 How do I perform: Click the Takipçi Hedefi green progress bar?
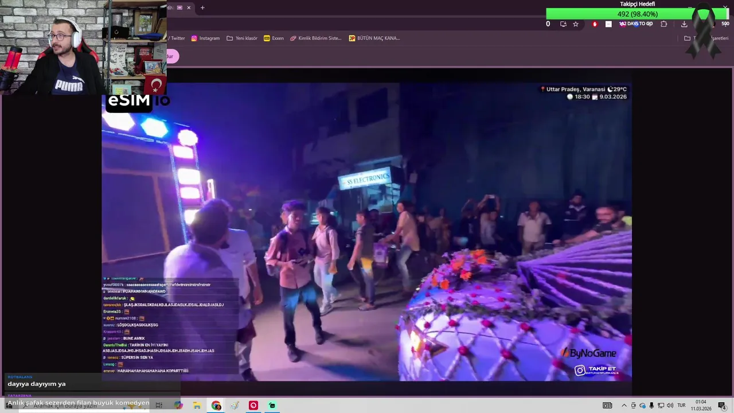click(x=637, y=14)
